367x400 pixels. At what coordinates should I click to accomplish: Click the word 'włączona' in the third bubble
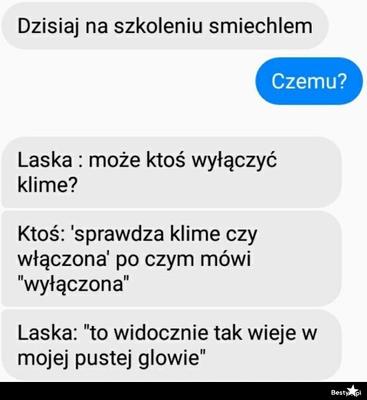tap(62, 259)
